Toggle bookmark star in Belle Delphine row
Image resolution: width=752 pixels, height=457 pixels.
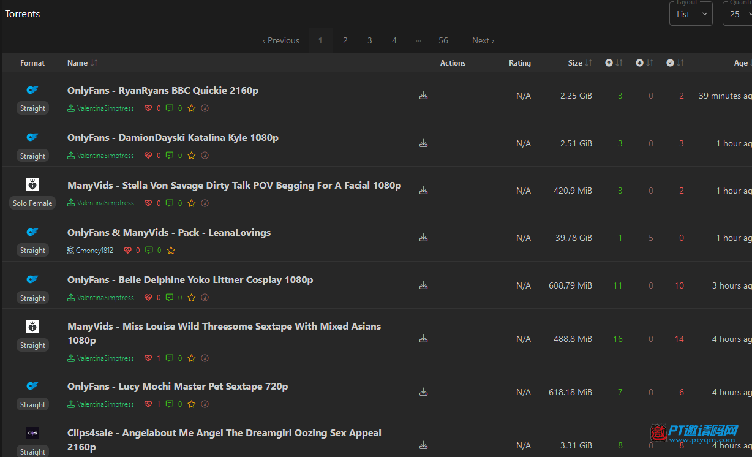[192, 298]
